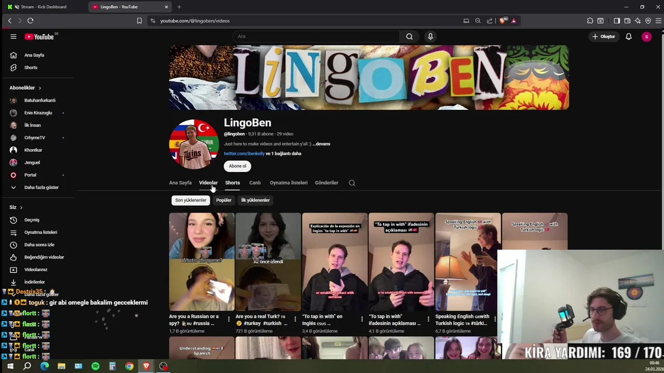Open the browser main menu icon

(658, 21)
